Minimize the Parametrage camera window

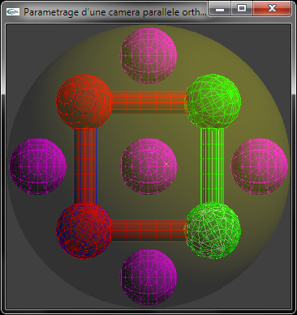[x=220, y=9]
